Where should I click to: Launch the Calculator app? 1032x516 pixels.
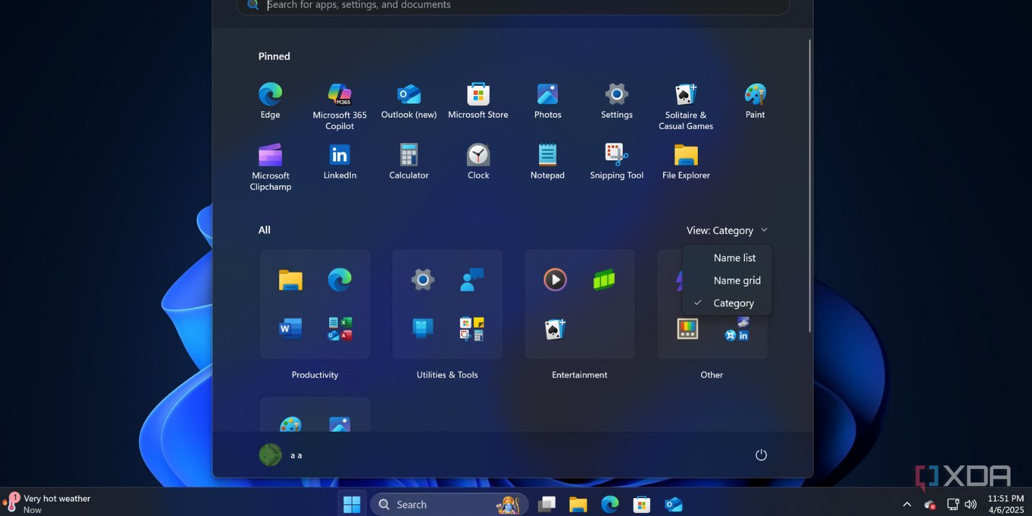coord(409,162)
